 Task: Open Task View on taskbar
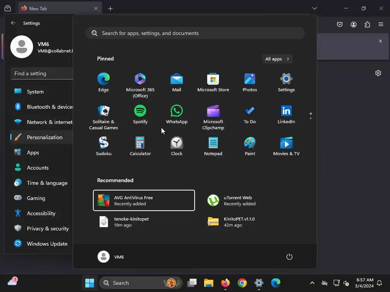[x=192, y=283]
